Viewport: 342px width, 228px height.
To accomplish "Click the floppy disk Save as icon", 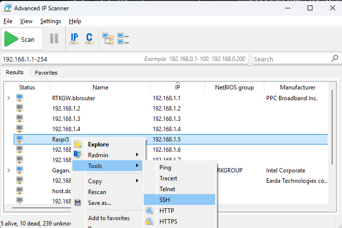I will 78,202.
